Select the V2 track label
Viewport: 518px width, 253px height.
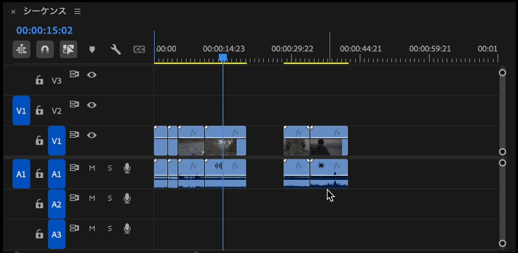[x=57, y=111]
